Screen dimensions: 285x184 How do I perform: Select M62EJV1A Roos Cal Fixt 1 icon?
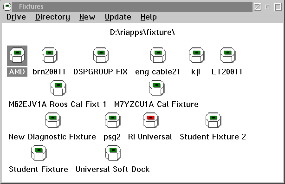pos(58,88)
